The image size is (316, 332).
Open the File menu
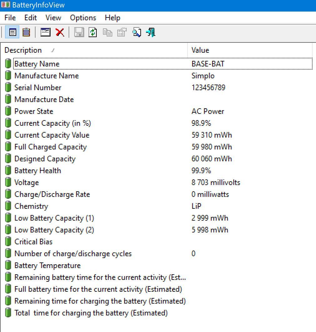coord(10,18)
